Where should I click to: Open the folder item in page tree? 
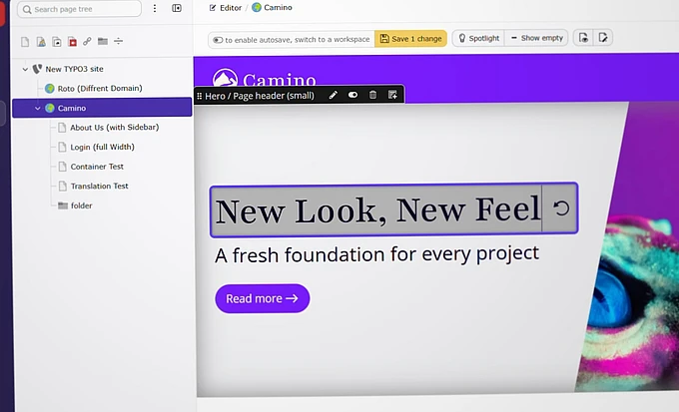[82, 206]
